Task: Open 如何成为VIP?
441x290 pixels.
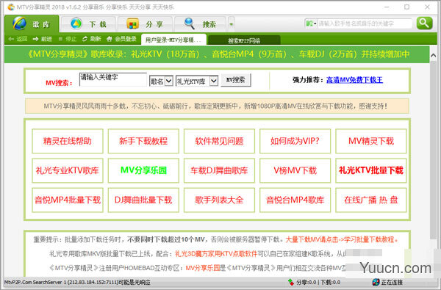Action: pos(295,141)
